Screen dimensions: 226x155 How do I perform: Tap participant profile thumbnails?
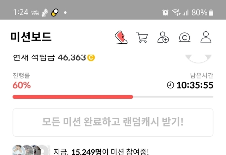pos(31,150)
